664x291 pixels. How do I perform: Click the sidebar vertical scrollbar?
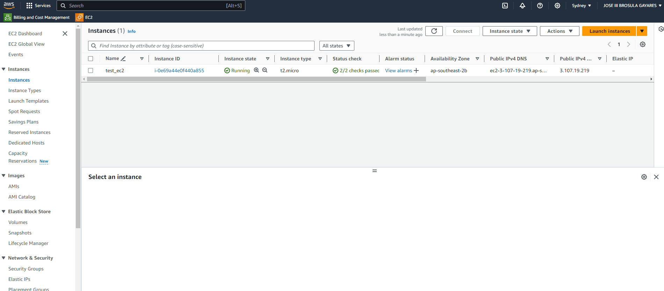[78, 128]
